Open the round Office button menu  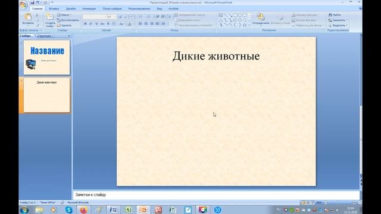(24, 5)
